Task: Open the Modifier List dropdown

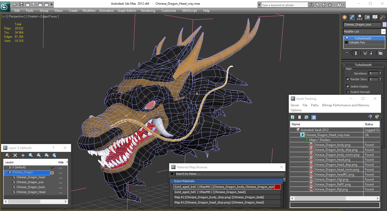Action: click(383, 32)
